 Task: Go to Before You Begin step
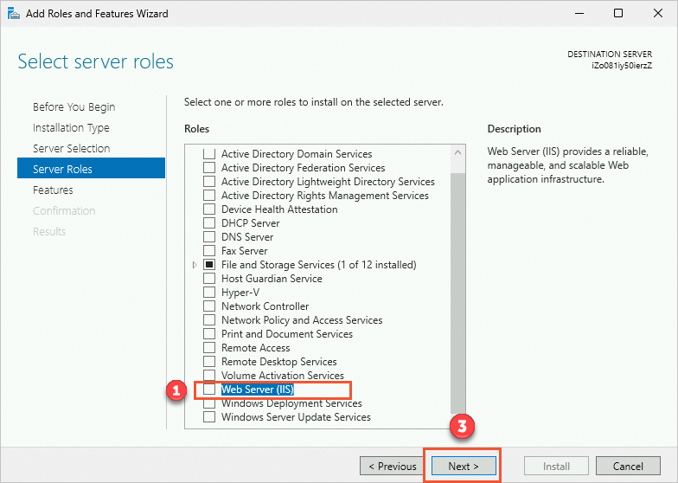click(74, 107)
